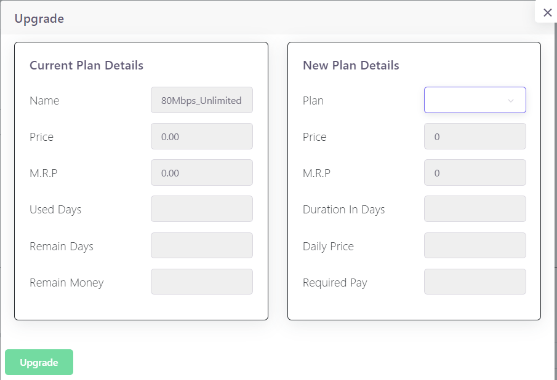557x380 pixels.
Task: Click the dropdown chevron next to Plan
Action: click(511, 100)
